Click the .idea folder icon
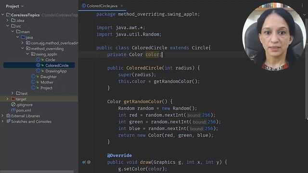Image resolution: width=308 pixels, height=173 pixels. [x=13, y=20]
